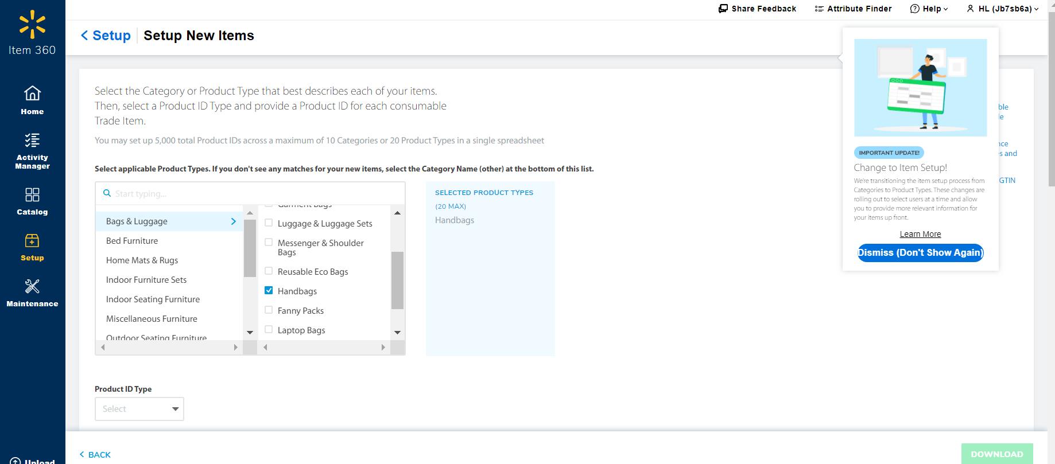Click the category list scroll left arrow

click(103, 347)
